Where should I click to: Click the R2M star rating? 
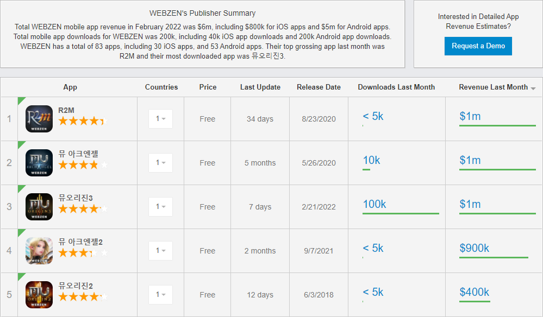tap(83, 121)
